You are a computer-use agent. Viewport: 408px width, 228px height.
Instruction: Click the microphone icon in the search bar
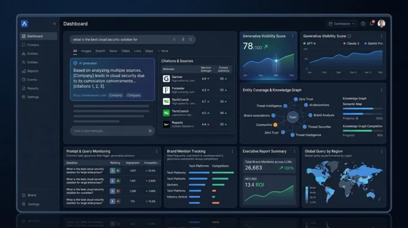click(183, 39)
